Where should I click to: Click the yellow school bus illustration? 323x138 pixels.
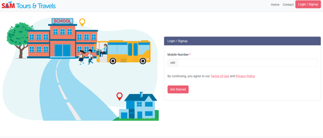tap(123, 52)
